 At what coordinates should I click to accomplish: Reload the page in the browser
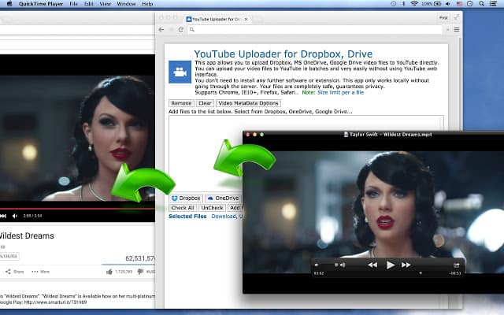[x=180, y=29]
